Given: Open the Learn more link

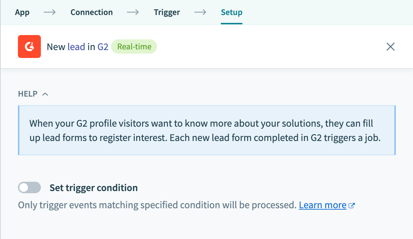Looking at the screenshot, I should [x=322, y=205].
